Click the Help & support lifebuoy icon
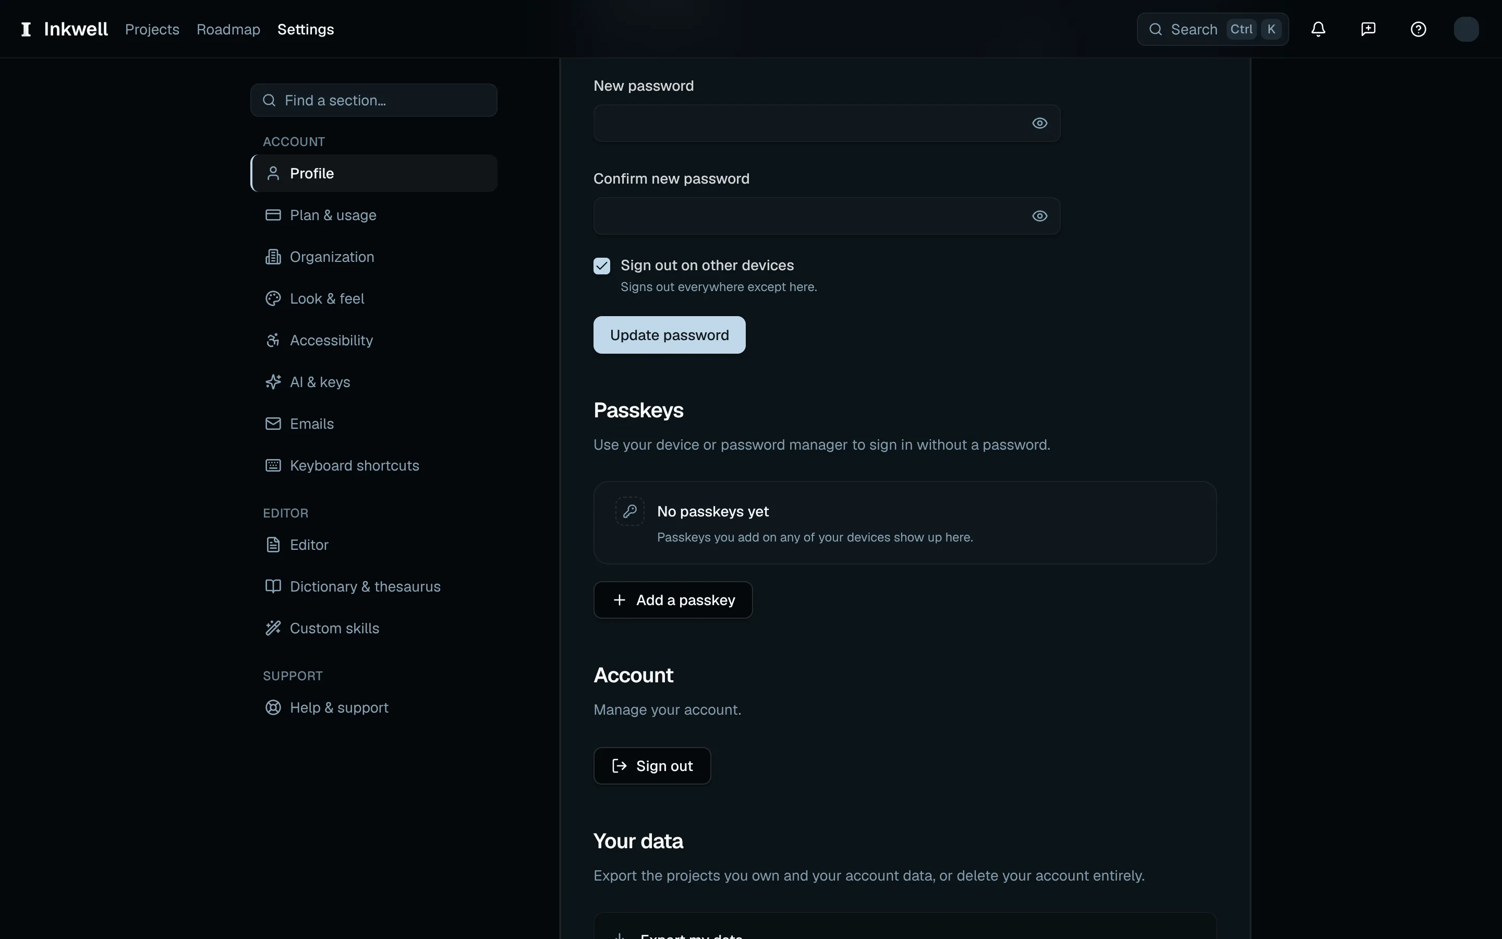This screenshot has width=1502, height=939. point(273,707)
